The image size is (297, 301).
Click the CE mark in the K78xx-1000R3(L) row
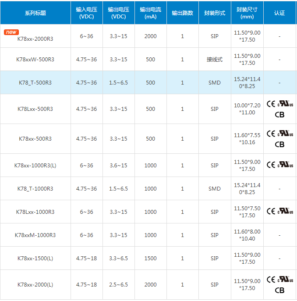[271, 165]
